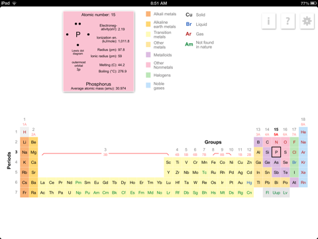This screenshot has width=318, height=239.
Task: Select the highlighted Phosphorus (P) cell
Action: 276,152
